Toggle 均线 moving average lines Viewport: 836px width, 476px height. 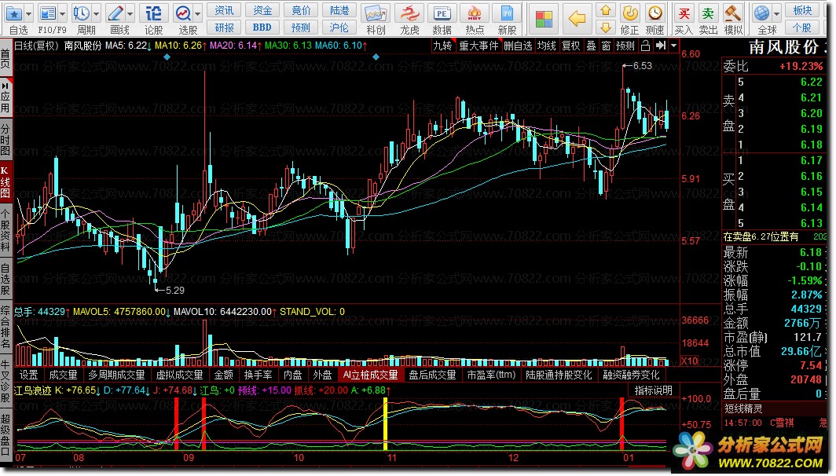pyautogui.click(x=547, y=46)
